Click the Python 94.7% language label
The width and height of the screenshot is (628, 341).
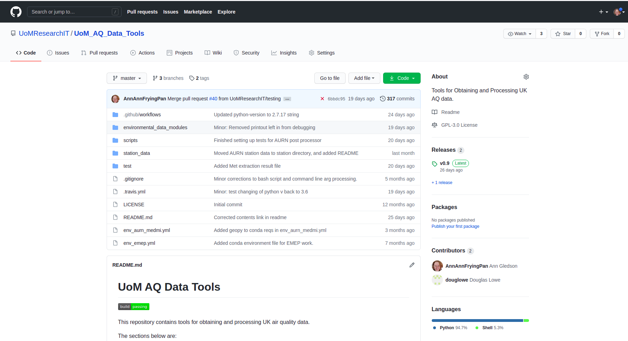pos(450,328)
